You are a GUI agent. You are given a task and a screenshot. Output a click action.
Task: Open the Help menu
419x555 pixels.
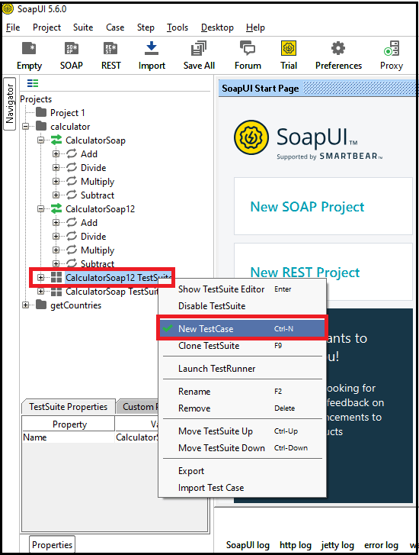tap(255, 27)
